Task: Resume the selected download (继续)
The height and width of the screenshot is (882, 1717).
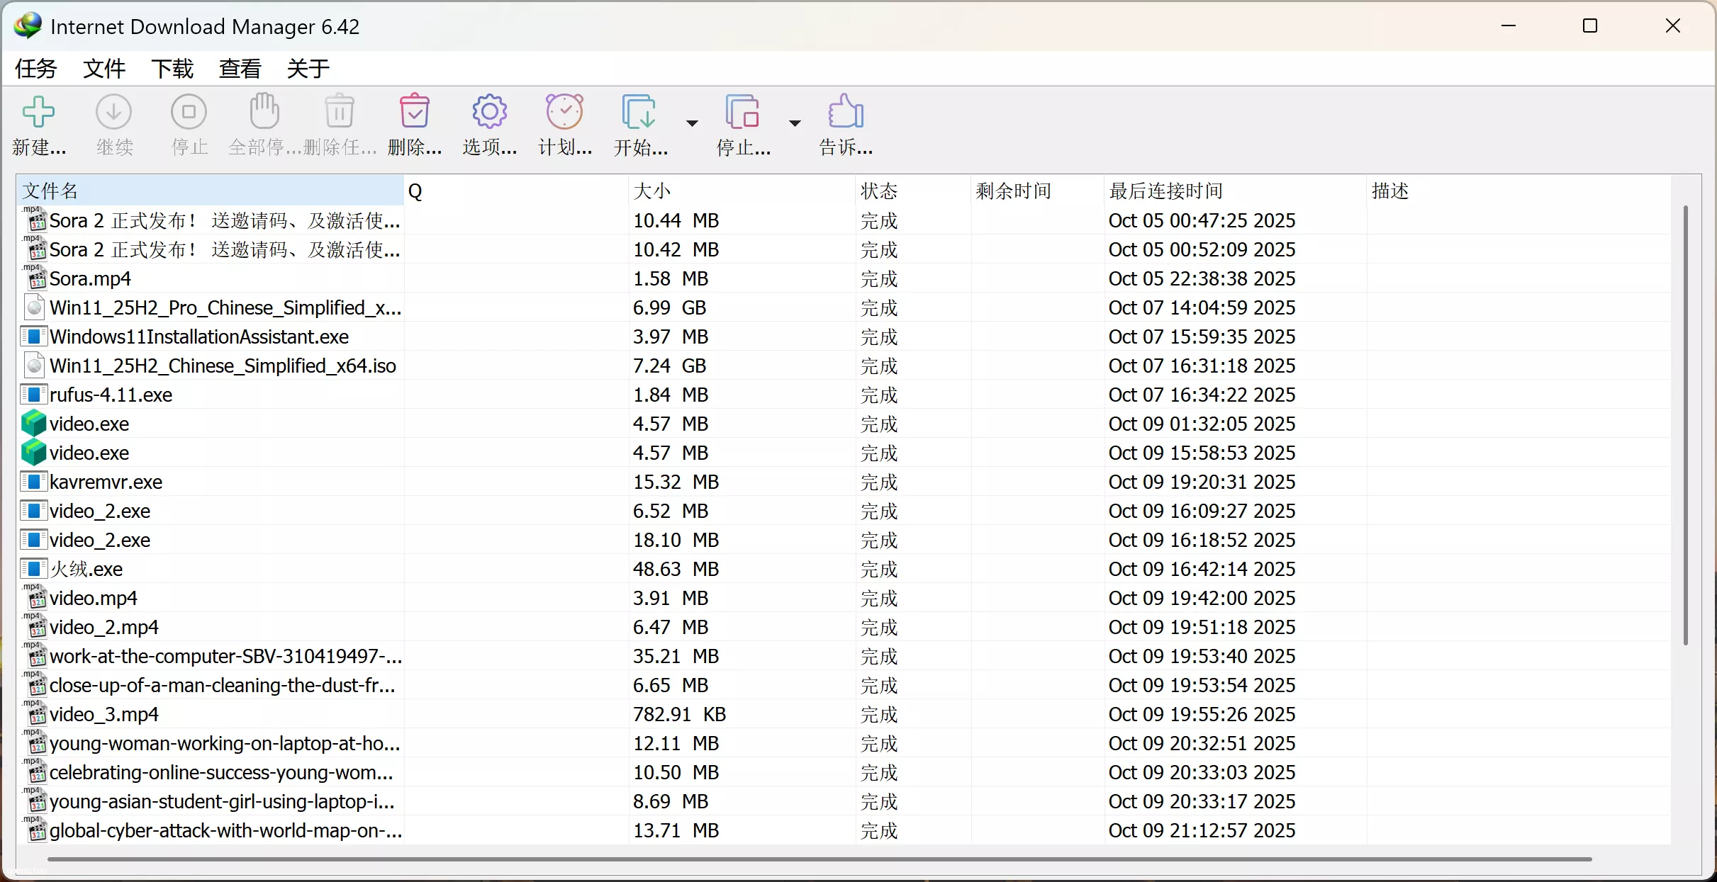Action: point(114,124)
